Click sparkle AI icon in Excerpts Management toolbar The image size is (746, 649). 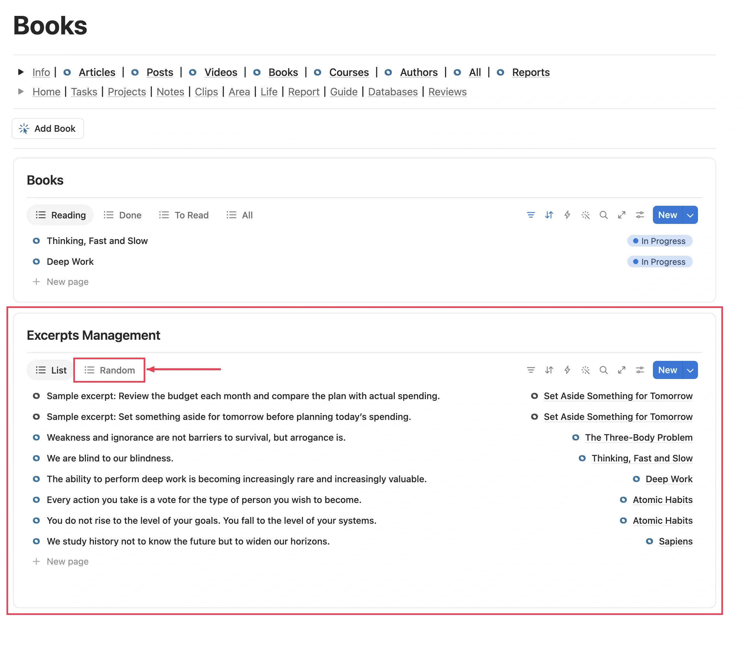coord(585,370)
